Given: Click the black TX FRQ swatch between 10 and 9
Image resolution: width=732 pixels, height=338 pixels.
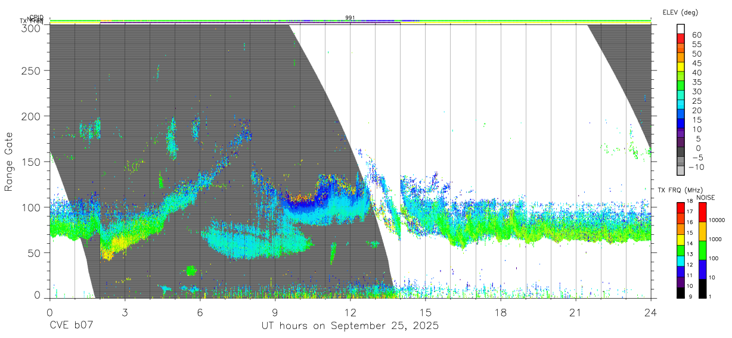Looking at the screenshot, I should [x=681, y=292].
